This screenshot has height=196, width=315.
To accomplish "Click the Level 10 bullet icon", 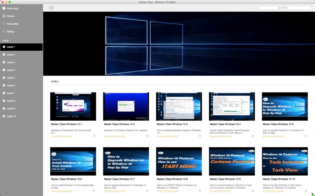I will pos(4,116).
